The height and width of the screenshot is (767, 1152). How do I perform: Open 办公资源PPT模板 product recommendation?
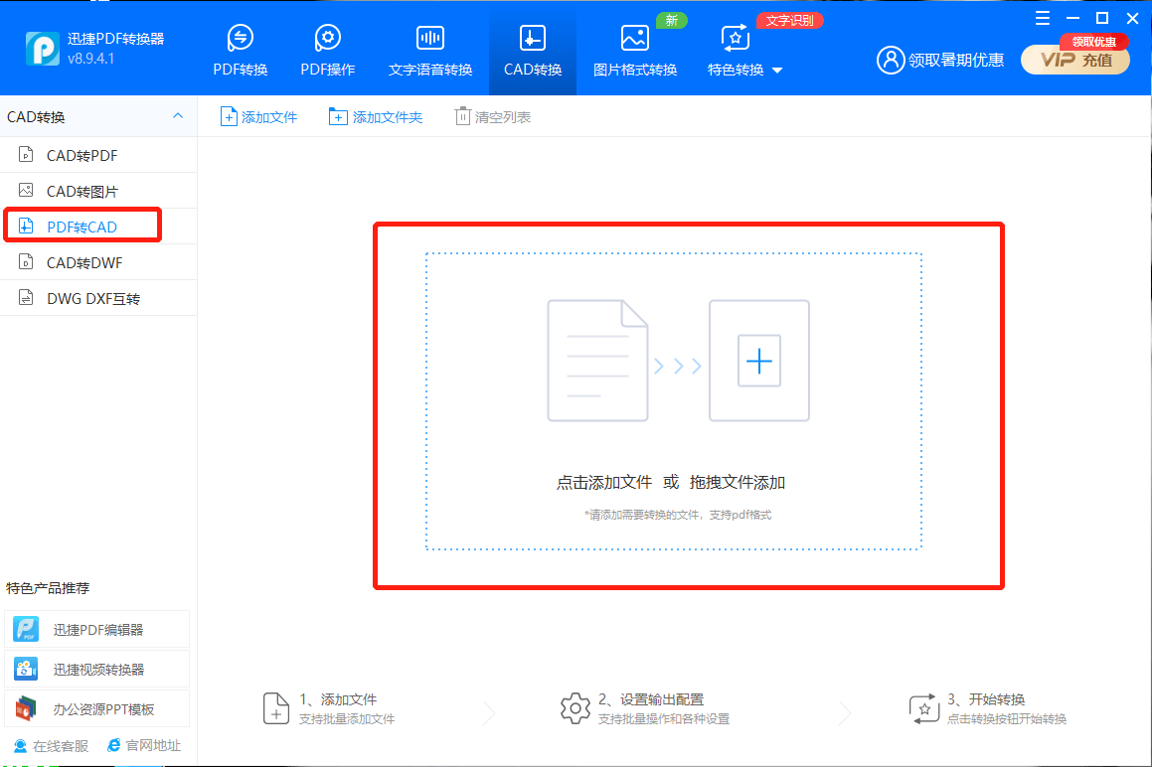coord(97,709)
